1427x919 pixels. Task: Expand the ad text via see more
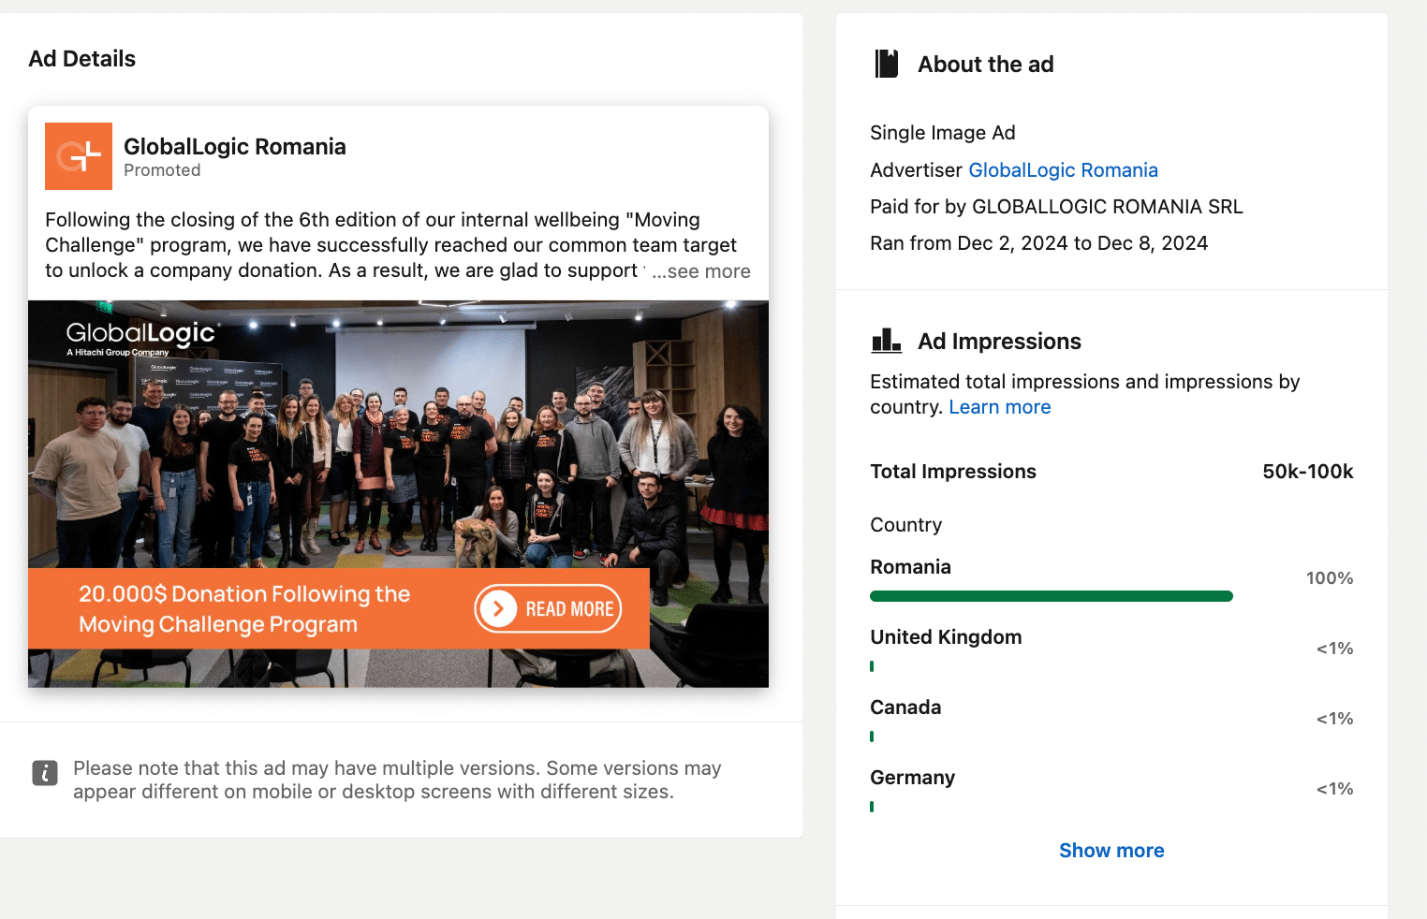701,270
